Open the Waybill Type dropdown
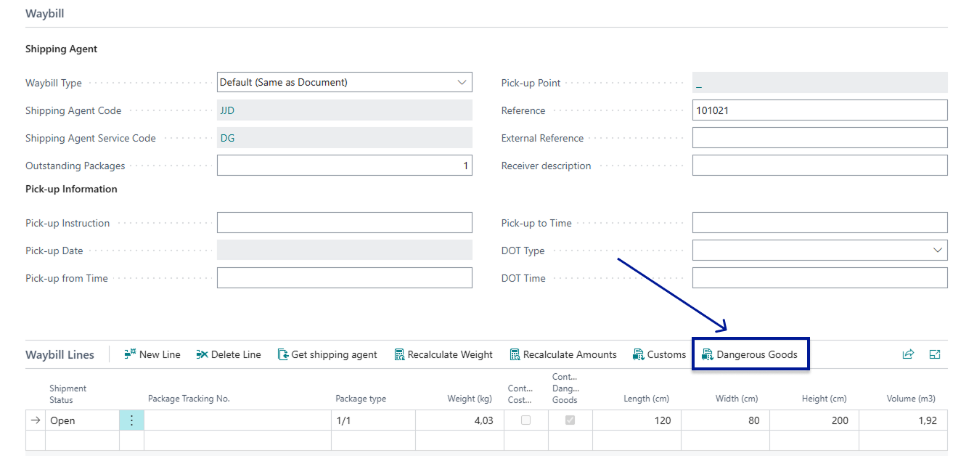 pos(462,82)
